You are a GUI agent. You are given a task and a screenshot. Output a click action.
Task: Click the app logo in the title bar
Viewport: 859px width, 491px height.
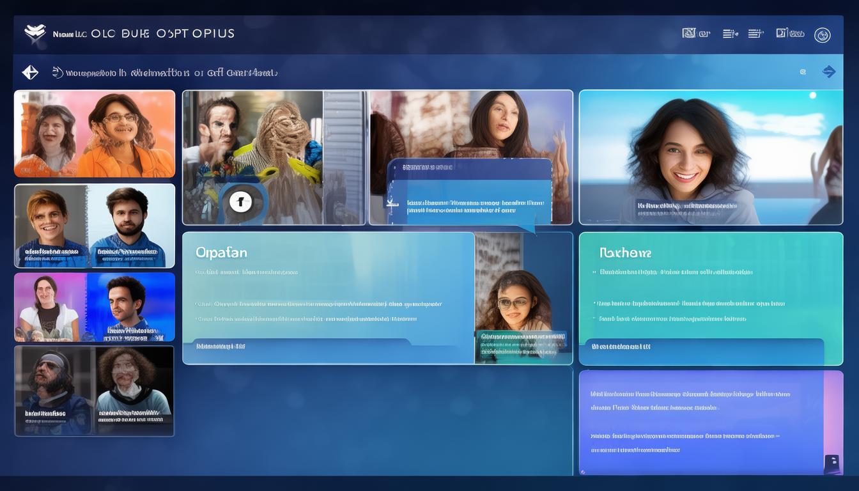coord(35,33)
